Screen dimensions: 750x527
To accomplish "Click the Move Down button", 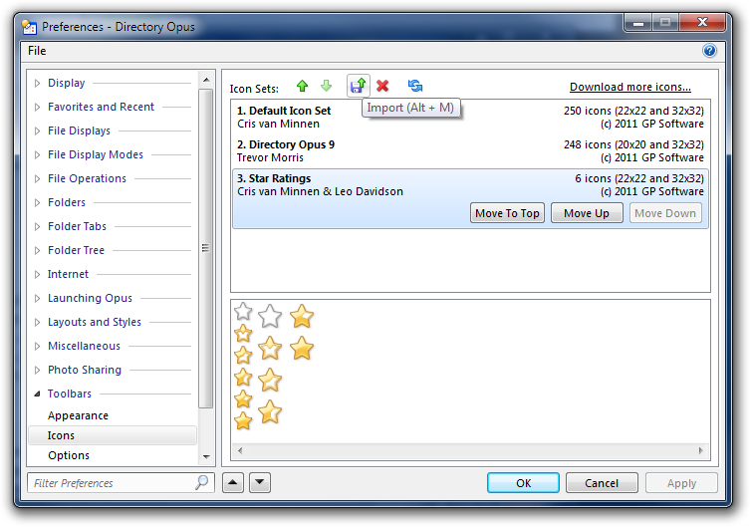I will click(x=665, y=213).
